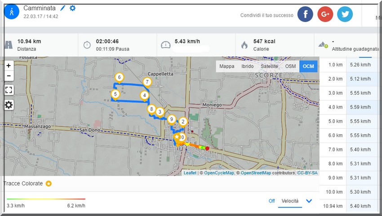
Task: Share the activity on Google Plus
Action: click(325, 14)
